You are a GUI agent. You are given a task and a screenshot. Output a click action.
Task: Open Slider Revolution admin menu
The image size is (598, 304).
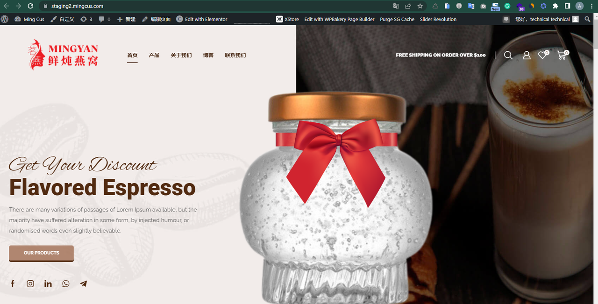click(x=438, y=19)
